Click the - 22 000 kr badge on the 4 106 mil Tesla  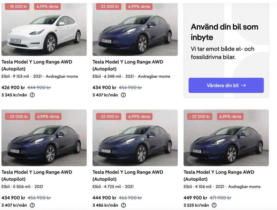(x=200, y=117)
